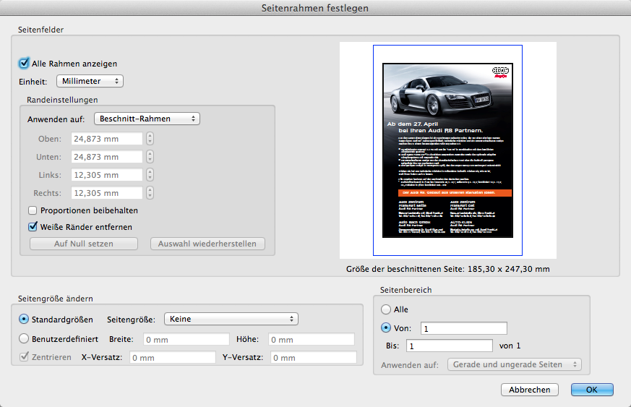The image size is (631, 407).
Task: Choose the Alle pages radio button
Action: click(386, 309)
